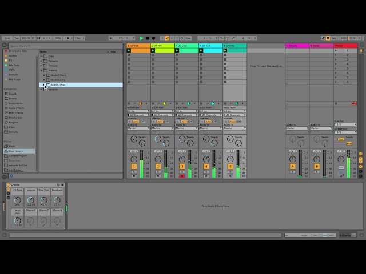366x274 pixels.
Task: Launch the clip on the 5 Chords track
Action: 225,50
